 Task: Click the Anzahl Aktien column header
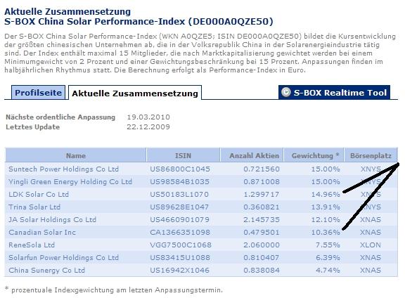252,155
